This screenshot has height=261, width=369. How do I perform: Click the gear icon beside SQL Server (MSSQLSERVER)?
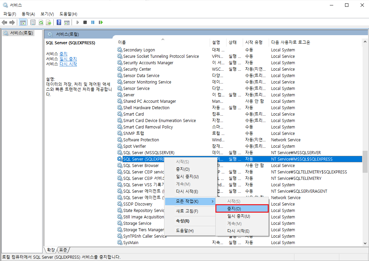(x=120, y=152)
